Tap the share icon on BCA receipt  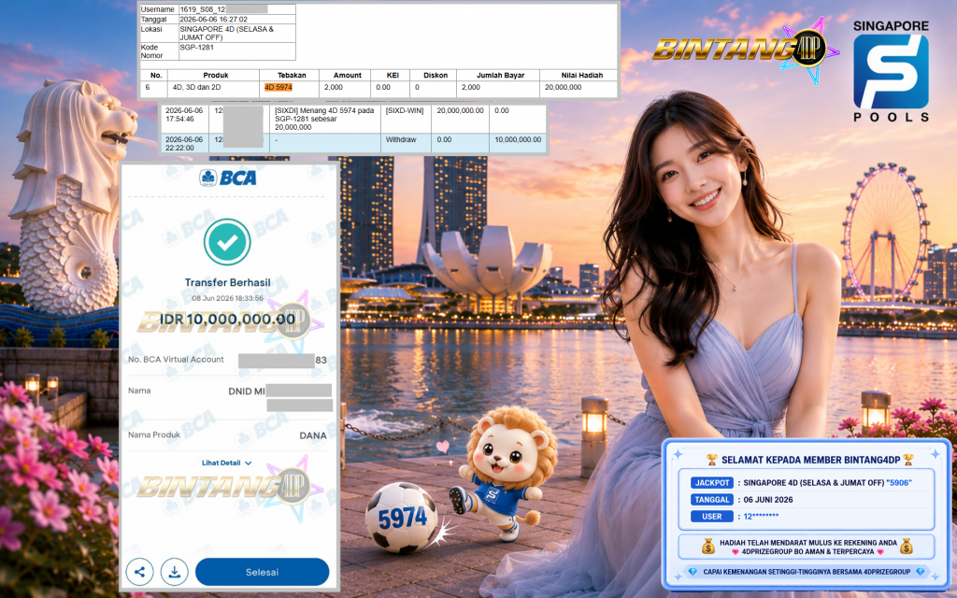click(139, 573)
